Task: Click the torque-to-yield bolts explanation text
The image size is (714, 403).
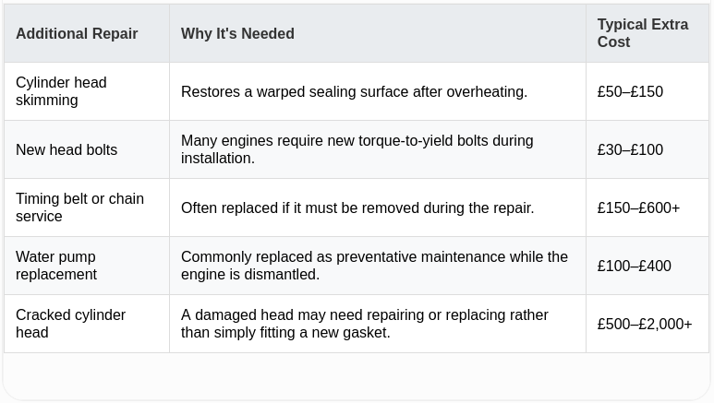Action: pyautogui.click(x=357, y=149)
